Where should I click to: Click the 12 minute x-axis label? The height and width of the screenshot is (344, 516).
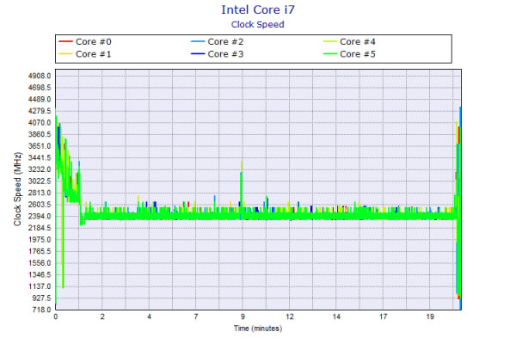coord(290,316)
